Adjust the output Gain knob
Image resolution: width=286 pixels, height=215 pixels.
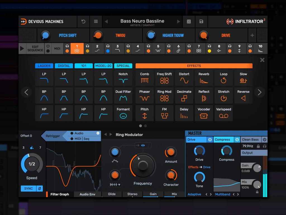click(257, 168)
